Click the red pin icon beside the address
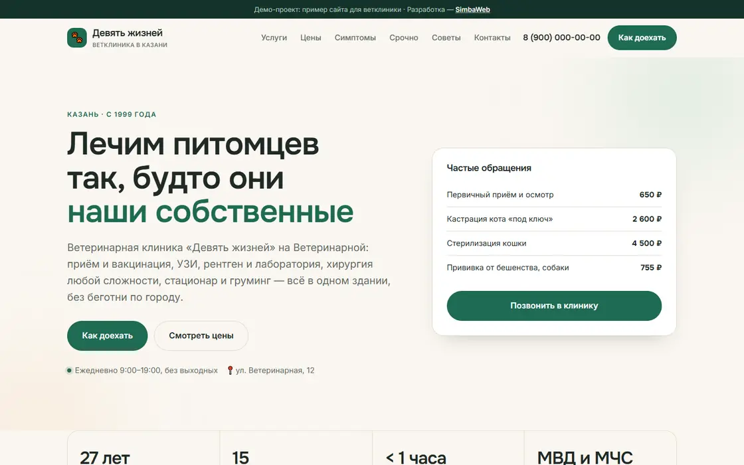This screenshot has width=744, height=465. 230,370
